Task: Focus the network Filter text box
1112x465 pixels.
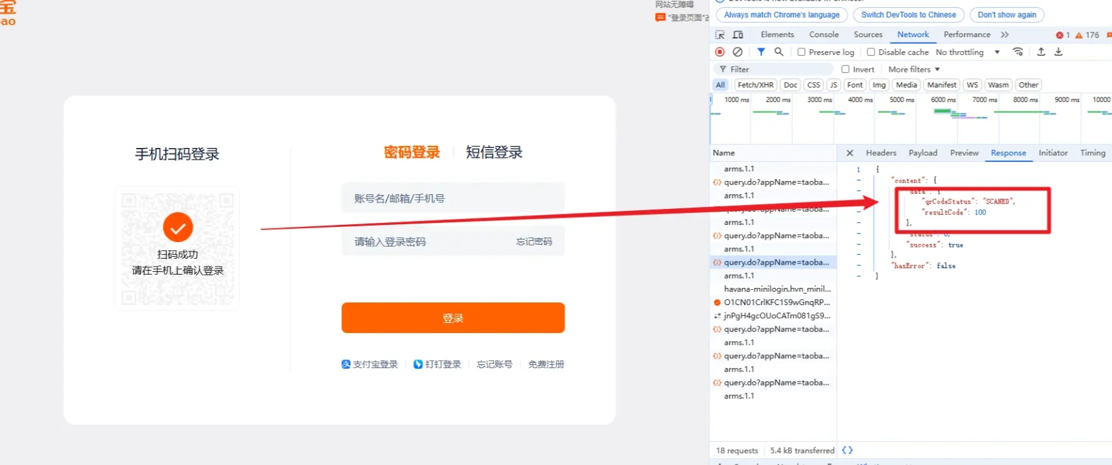Action: pyautogui.click(x=774, y=69)
